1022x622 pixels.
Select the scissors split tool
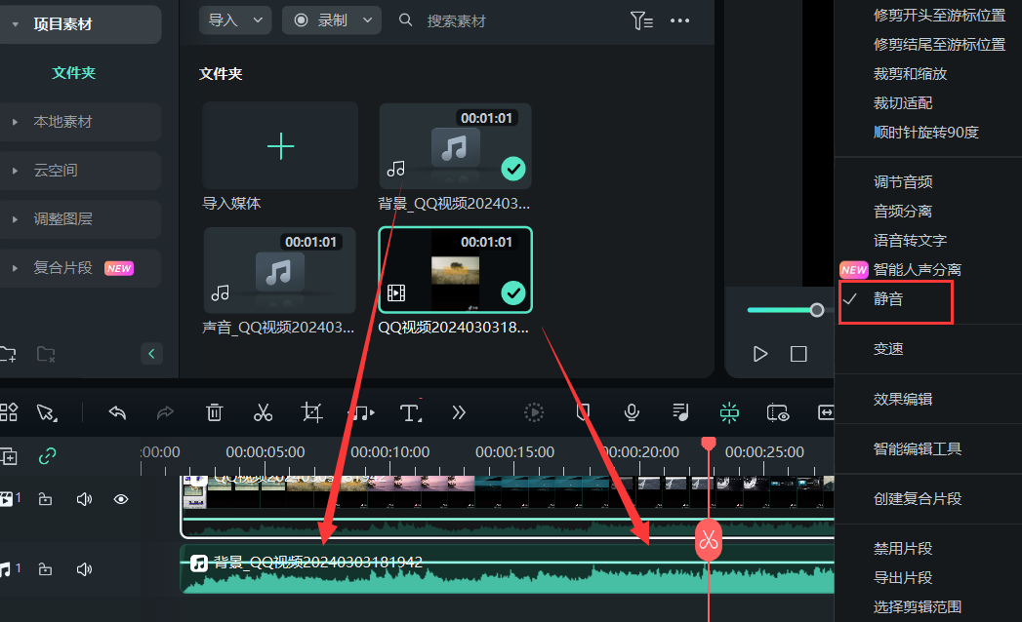tap(263, 412)
